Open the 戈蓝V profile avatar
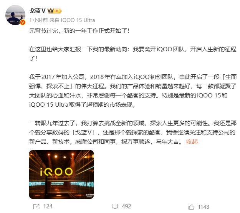This screenshot has width=240, height=213. (15, 15)
